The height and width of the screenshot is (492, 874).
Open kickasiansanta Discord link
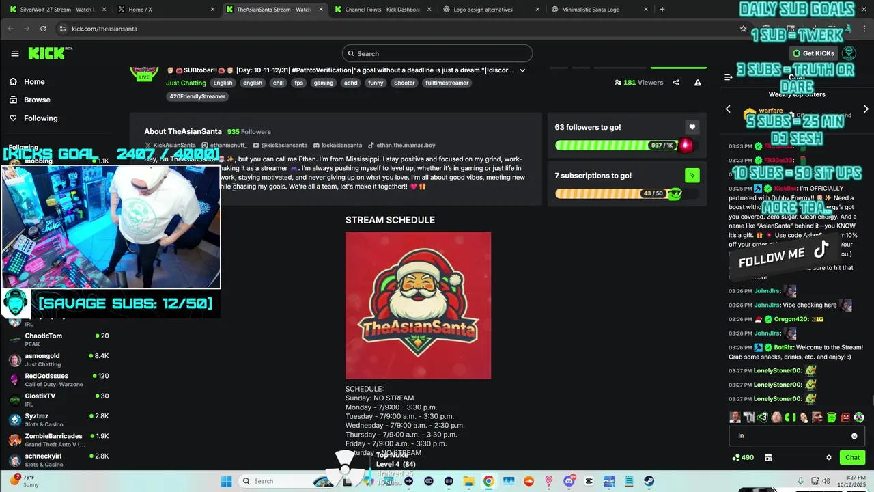(x=337, y=146)
